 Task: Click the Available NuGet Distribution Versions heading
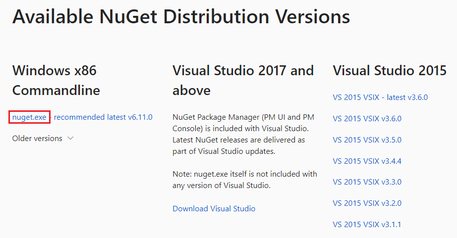click(181, 17)
